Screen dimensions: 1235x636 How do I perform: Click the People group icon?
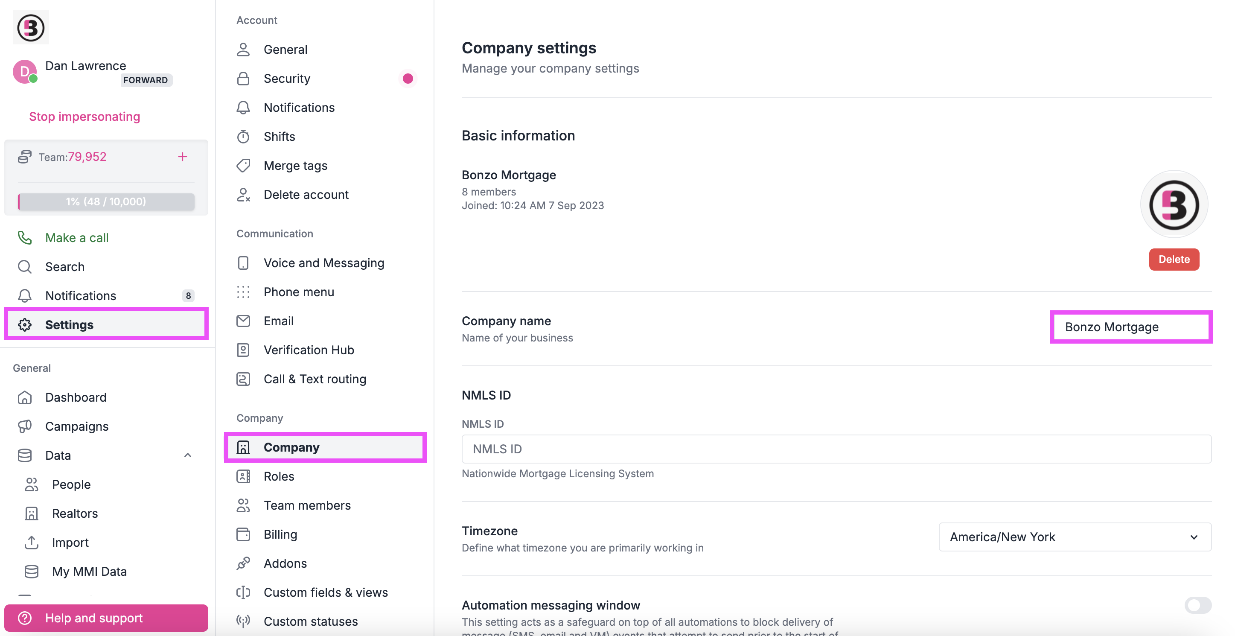[31, 484]
